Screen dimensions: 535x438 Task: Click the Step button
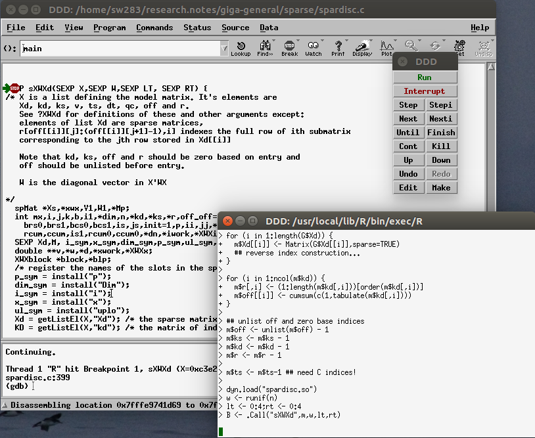coord(408,105)
